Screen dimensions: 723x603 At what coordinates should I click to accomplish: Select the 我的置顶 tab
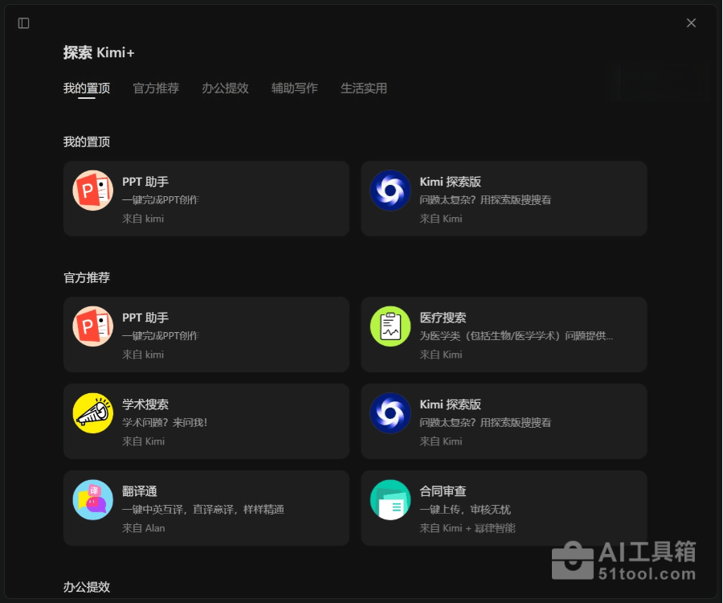click(x=87, y=88)
